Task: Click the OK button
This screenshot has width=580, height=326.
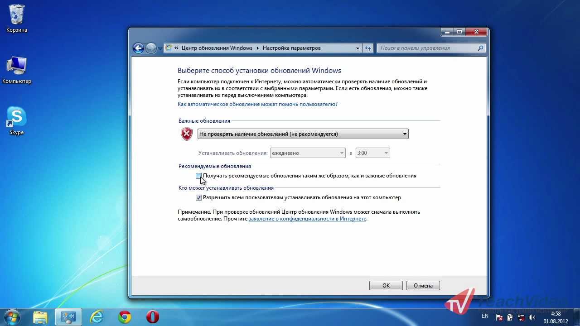Action: click(x=386, y=285)
